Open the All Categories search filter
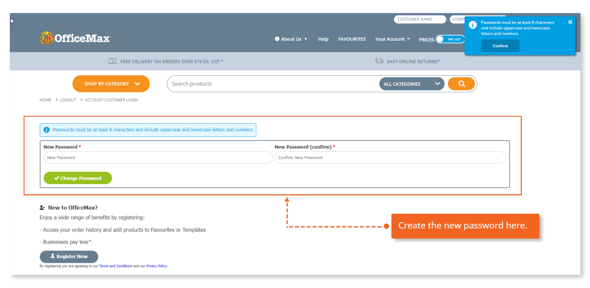Screen dimensions: 590x288 pyautogui.click(x=411, y=84)
